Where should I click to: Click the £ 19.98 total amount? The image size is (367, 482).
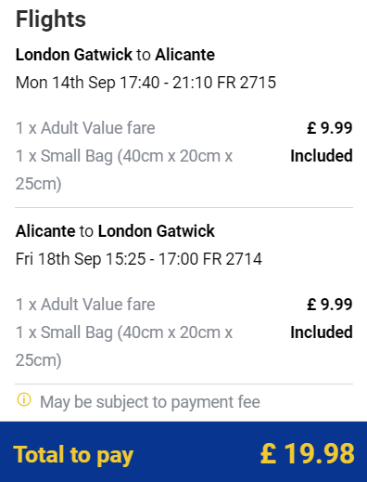(308, 454)
